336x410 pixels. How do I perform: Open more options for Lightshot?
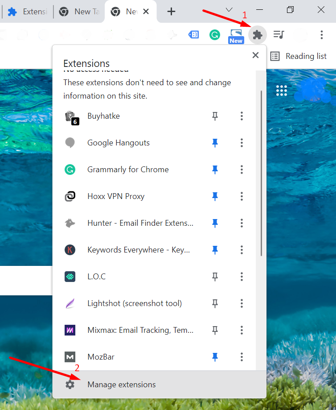point(242,303)
